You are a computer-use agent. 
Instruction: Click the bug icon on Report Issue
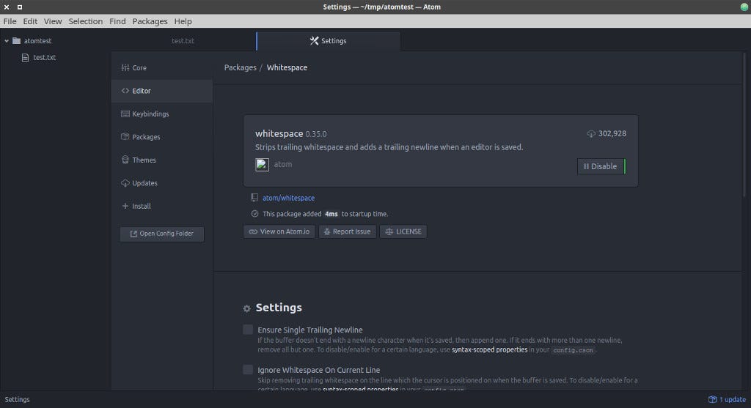[x=326, y=231]
